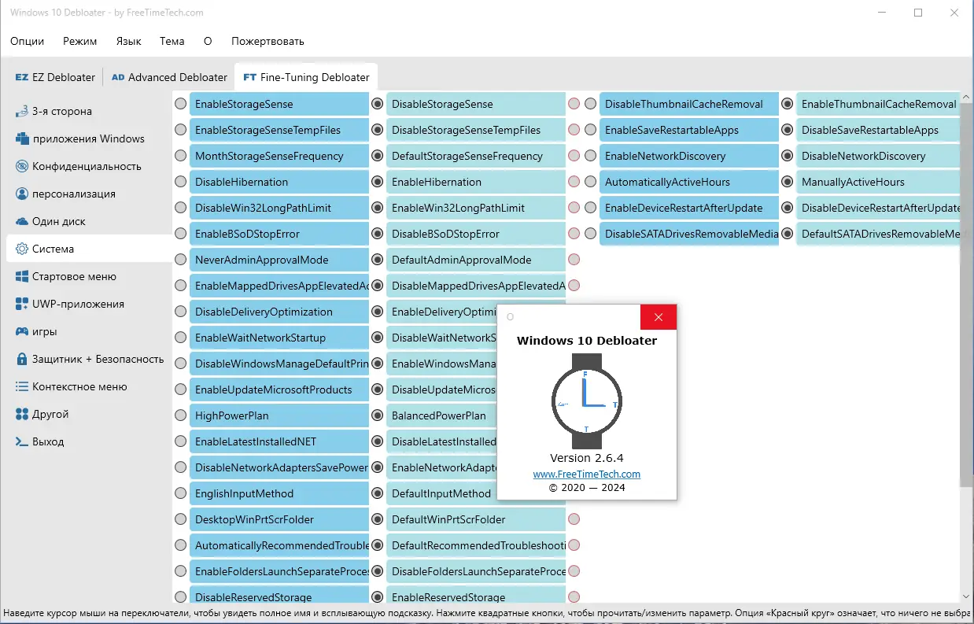
Task: Click the MonthStorageSenseFrequency button
Action: [279, 156]
